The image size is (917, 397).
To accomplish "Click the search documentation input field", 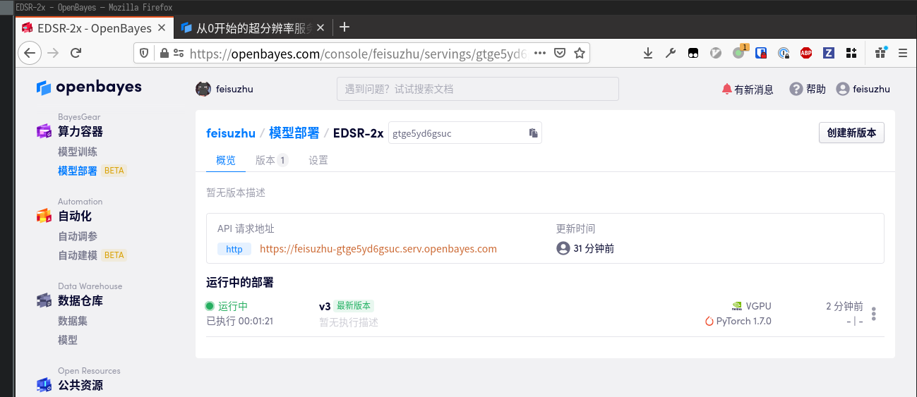I will click(477, 89).
